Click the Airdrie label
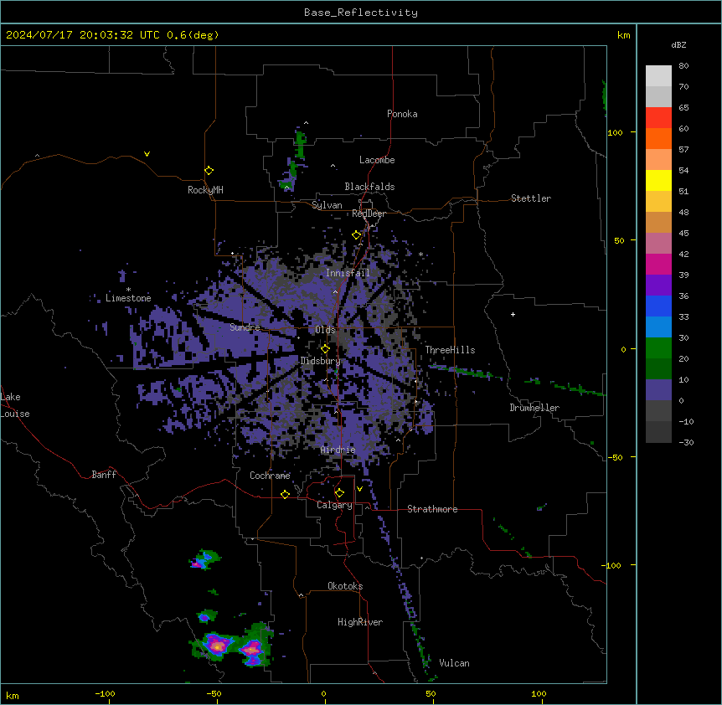The image size is (722, 705). point(338,450)
